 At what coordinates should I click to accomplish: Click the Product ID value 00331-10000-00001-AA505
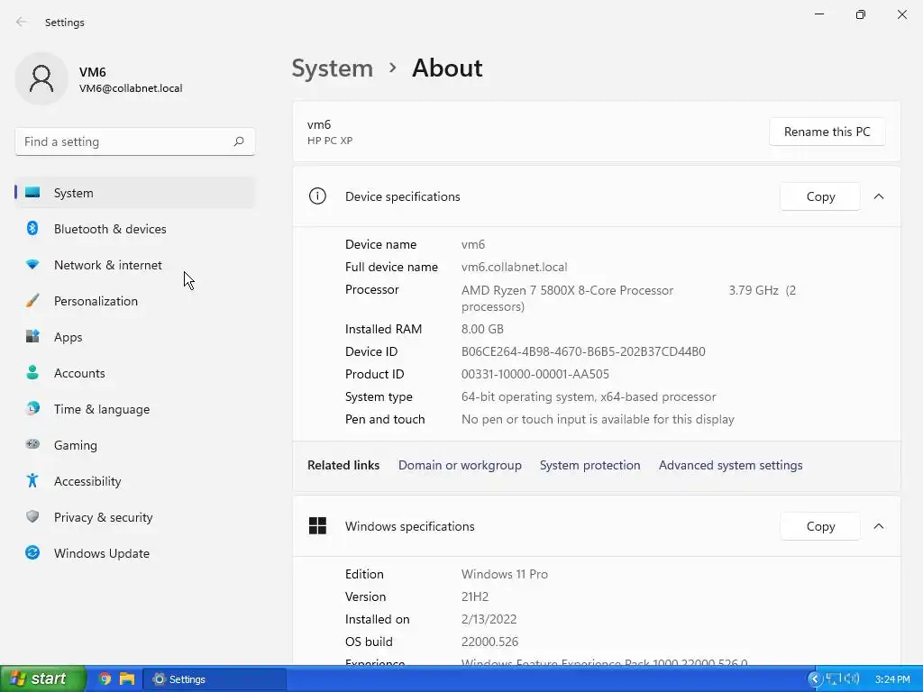click(535, 374)
